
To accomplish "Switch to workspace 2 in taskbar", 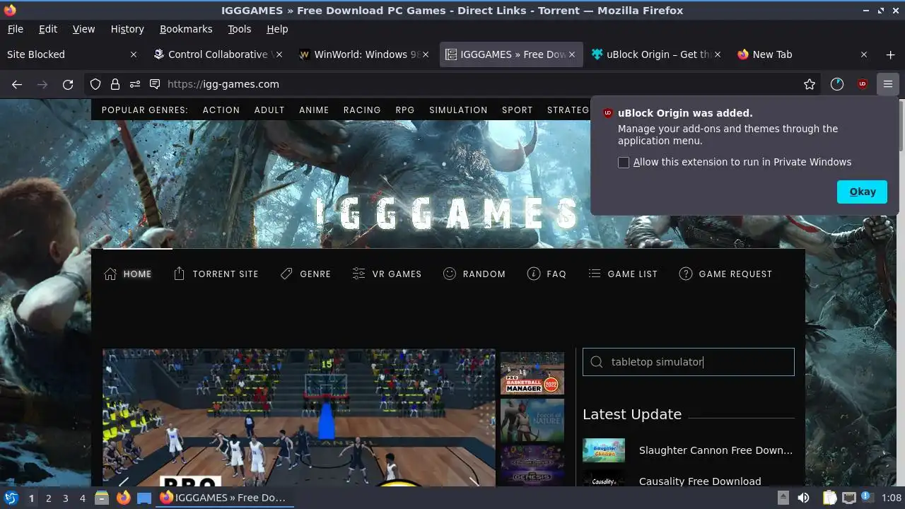I will click(48, 498).
